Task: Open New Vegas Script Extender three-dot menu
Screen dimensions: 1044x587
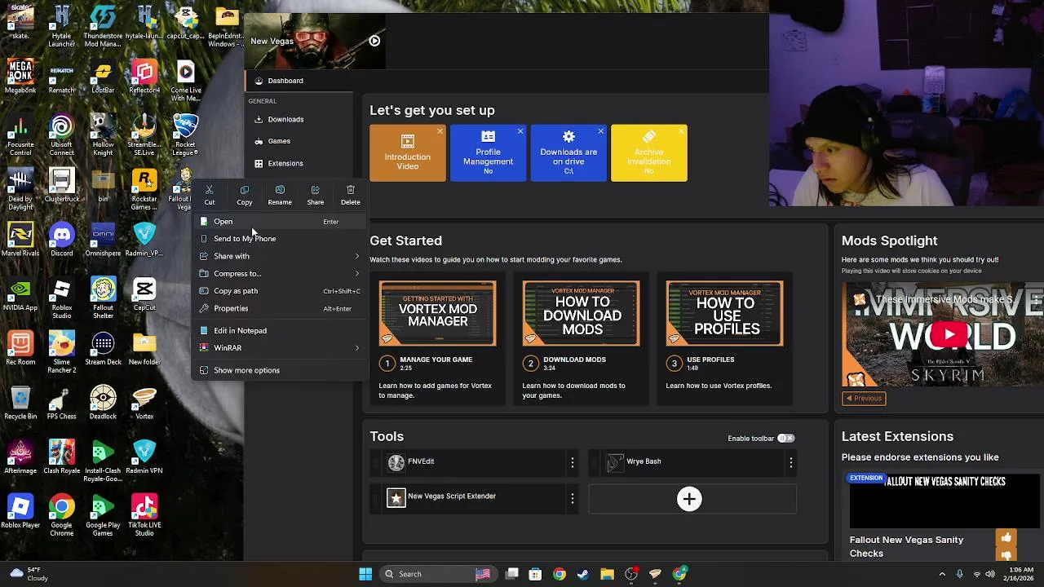Action: [x=573, y=498]
